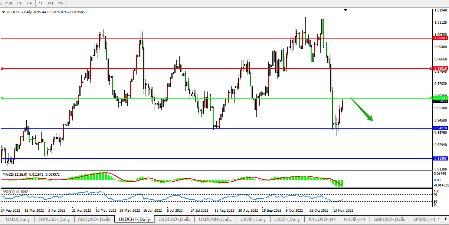
Task: Select the W1 timeframe button
Action: point(50,3)
